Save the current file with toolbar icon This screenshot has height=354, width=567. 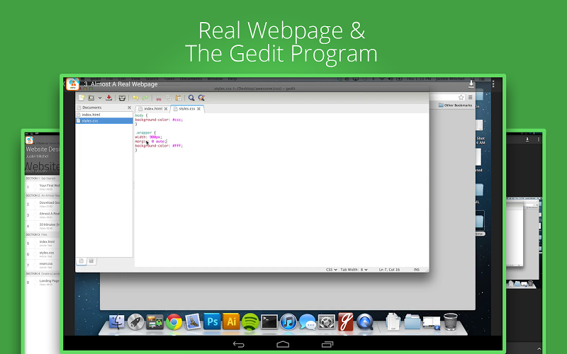108,98
